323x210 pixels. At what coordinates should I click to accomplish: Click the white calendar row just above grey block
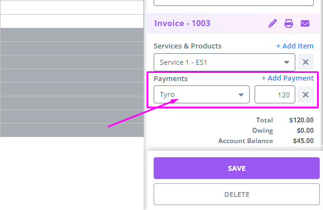(72, 21)
